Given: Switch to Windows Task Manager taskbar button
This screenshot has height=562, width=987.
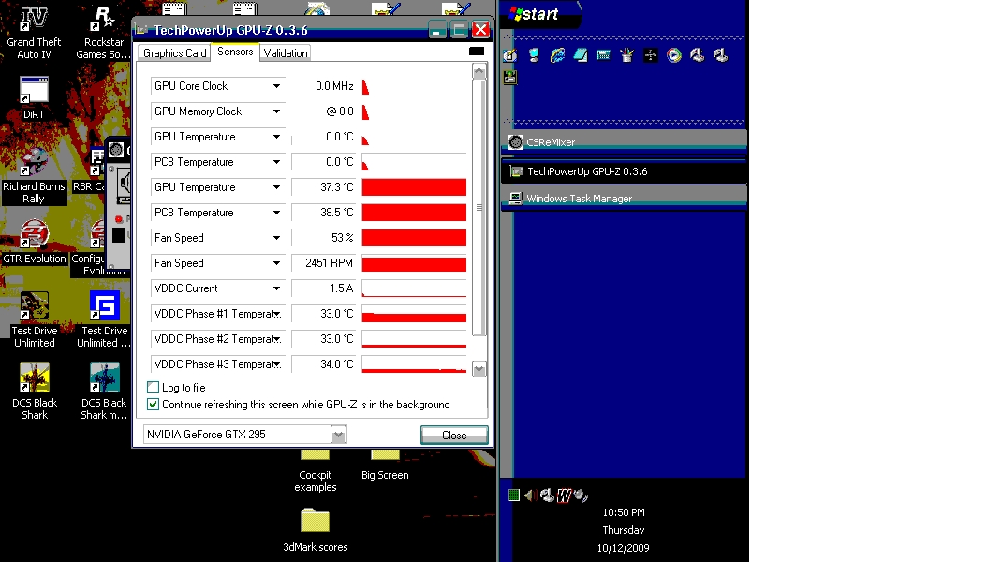Looking at the screenshot, I should tap(625, 199).
